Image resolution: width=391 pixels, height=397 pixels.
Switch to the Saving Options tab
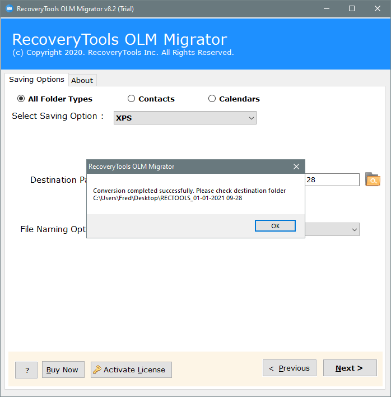[36, 80]
